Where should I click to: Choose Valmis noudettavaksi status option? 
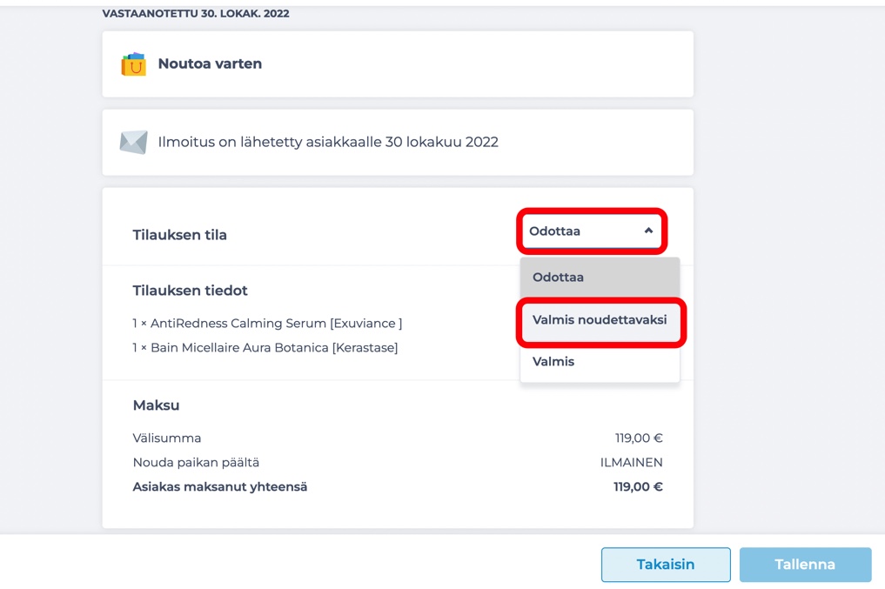pos(600,320)
